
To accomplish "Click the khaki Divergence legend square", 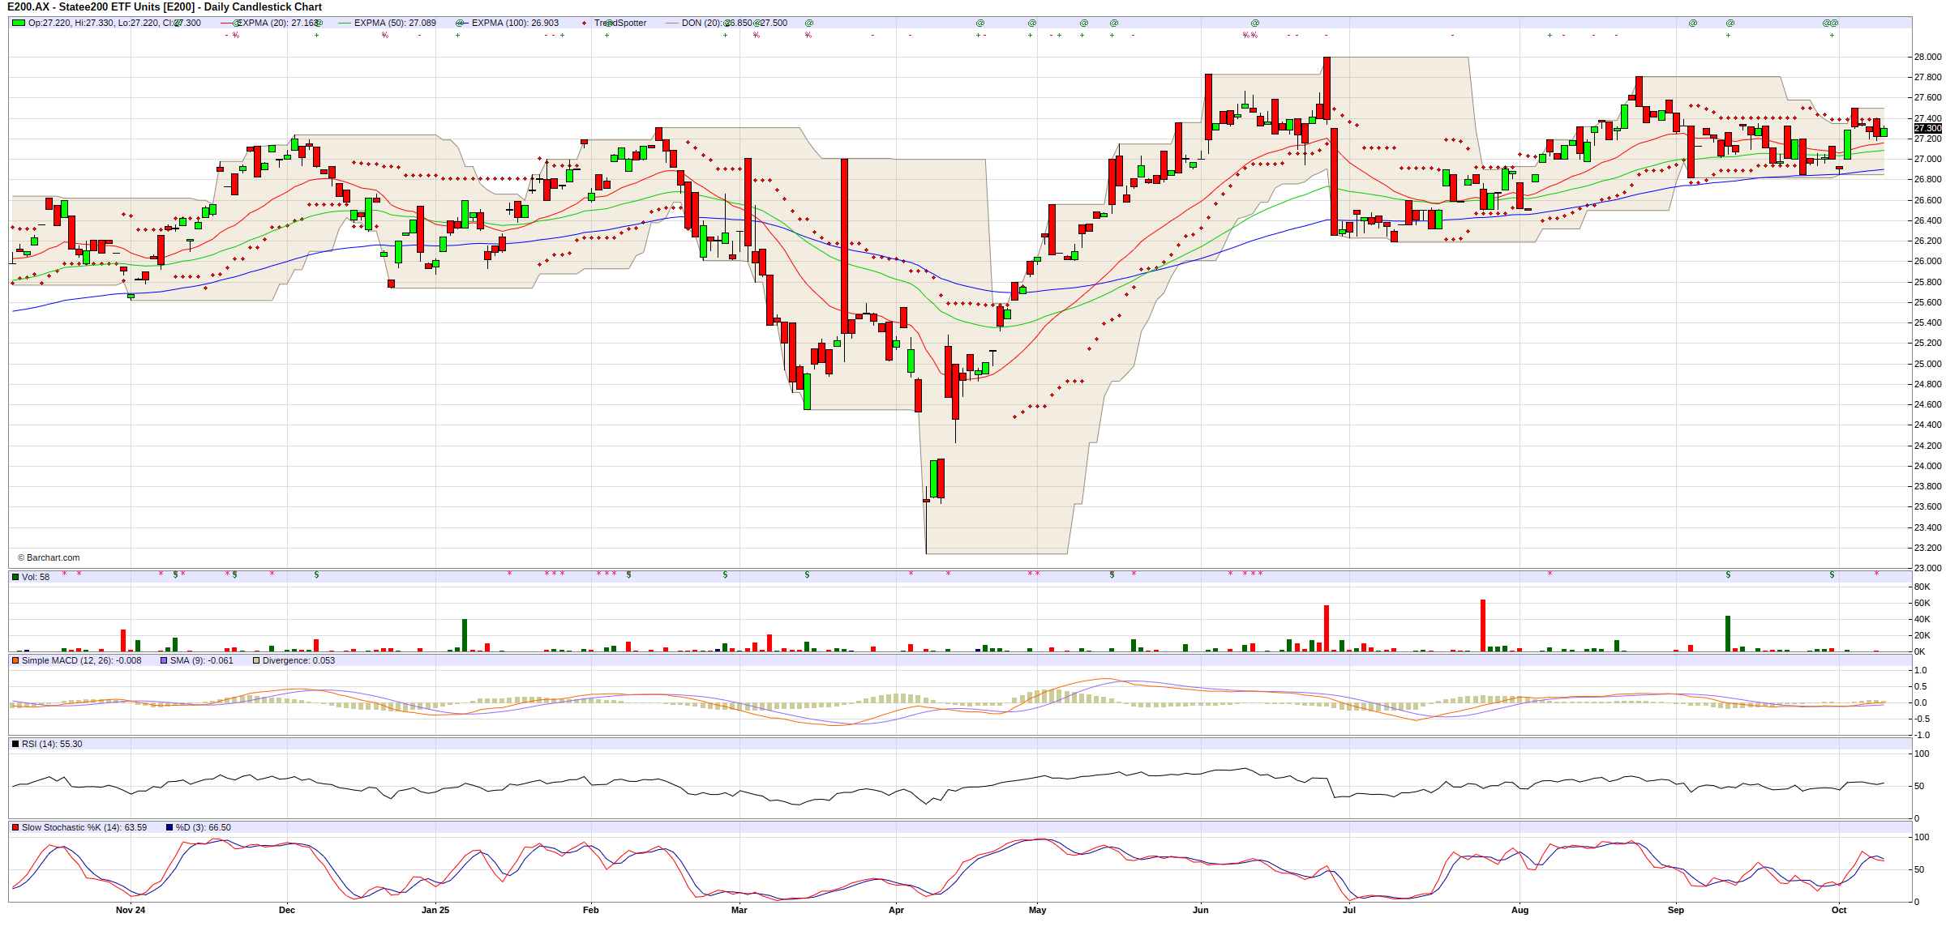I will tap(256, 660).
